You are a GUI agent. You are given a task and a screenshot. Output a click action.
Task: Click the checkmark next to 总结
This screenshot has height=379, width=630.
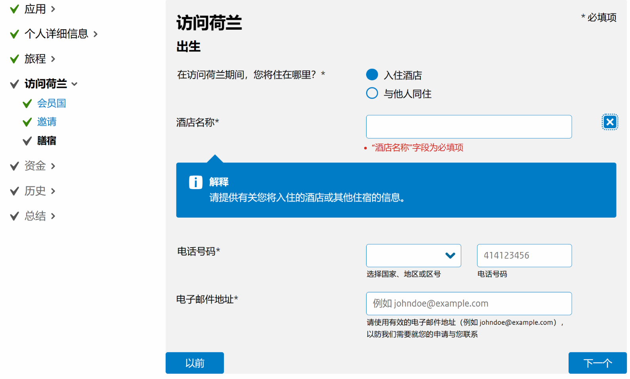pos(15,216)
